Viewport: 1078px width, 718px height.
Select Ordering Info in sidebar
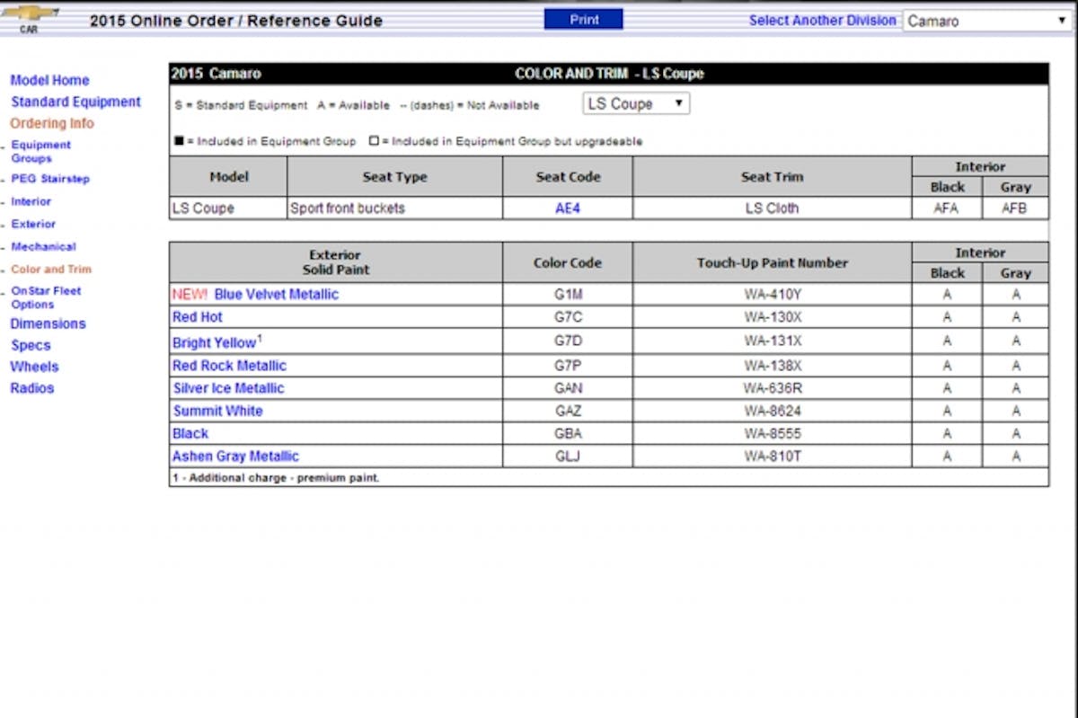tap(52, 123)
